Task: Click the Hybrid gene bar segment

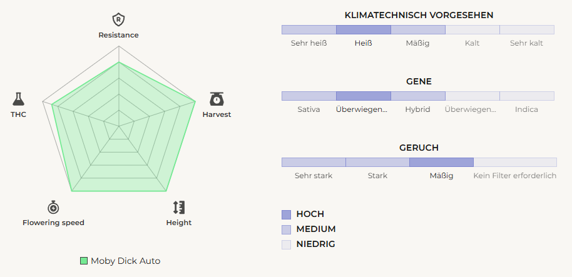Action: tap(418, 96)
